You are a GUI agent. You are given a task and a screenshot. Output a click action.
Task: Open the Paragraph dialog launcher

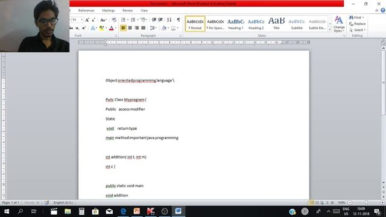(180, 36)
